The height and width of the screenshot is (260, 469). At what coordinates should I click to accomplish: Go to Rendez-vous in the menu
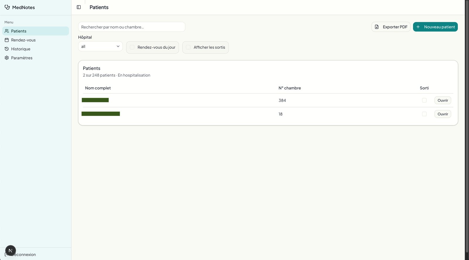(35, 40)
